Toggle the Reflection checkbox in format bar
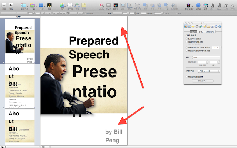237x148 pixels. [176, 13]
